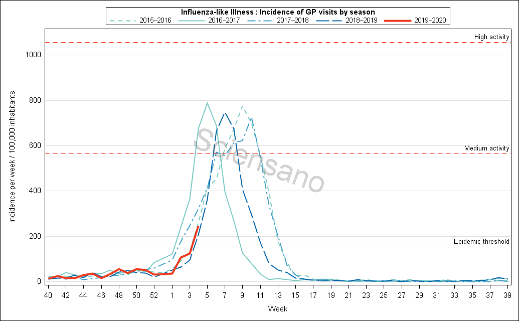Viewport: 519px width, 321px height.
Task: Click the last point of the red 2019–2020 line
Action: (199, 226)
